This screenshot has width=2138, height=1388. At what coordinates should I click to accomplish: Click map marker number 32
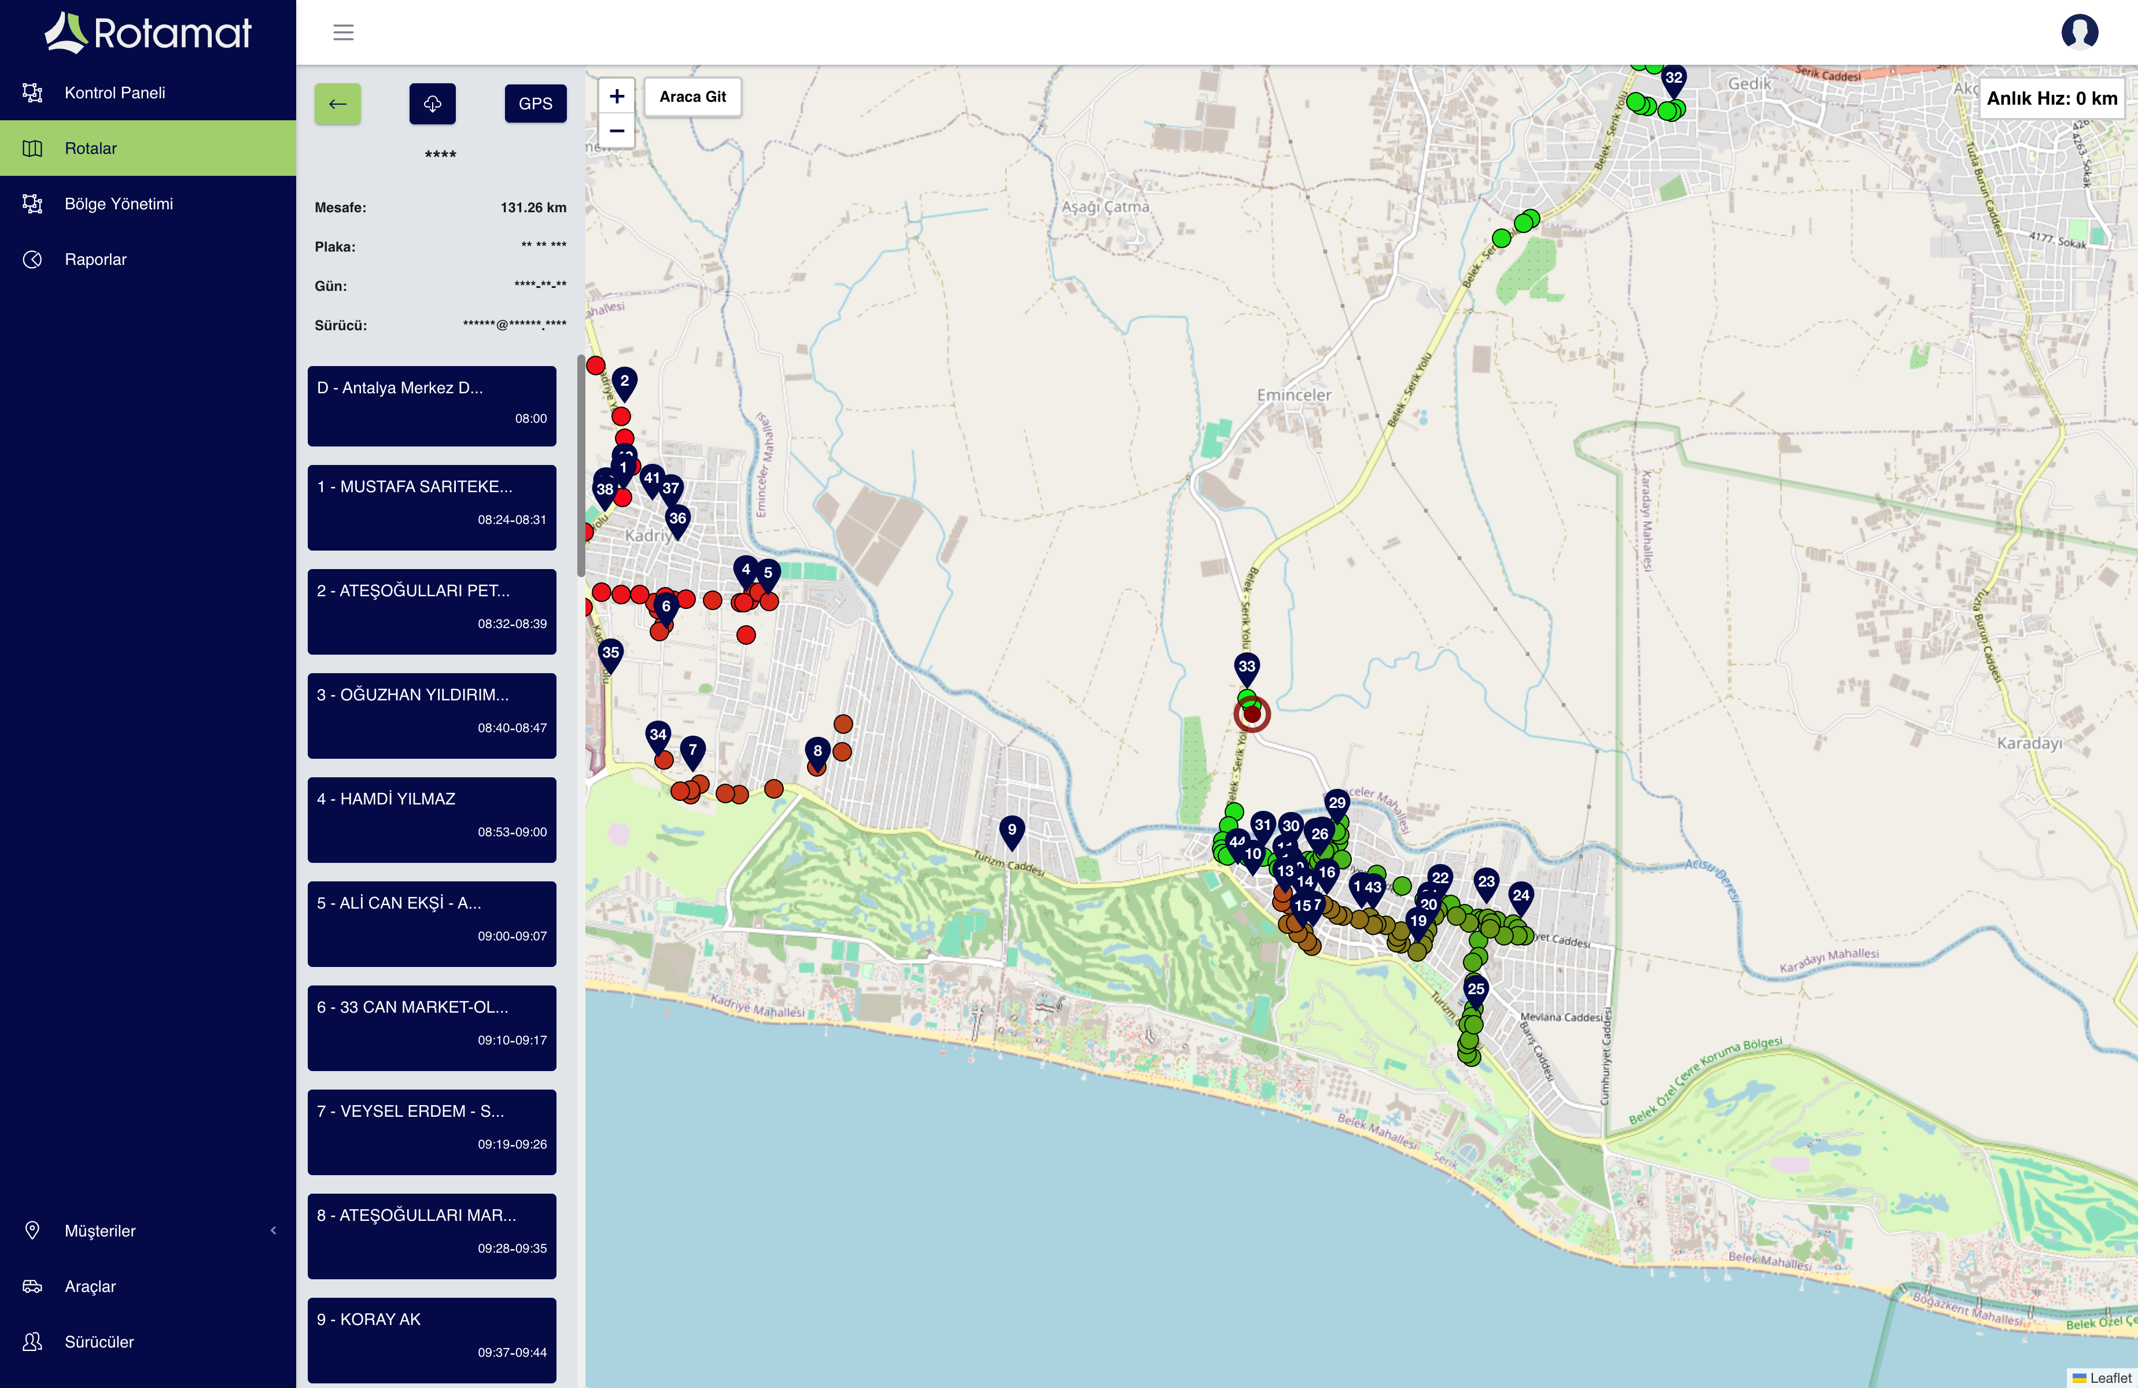pos(1673,81)
